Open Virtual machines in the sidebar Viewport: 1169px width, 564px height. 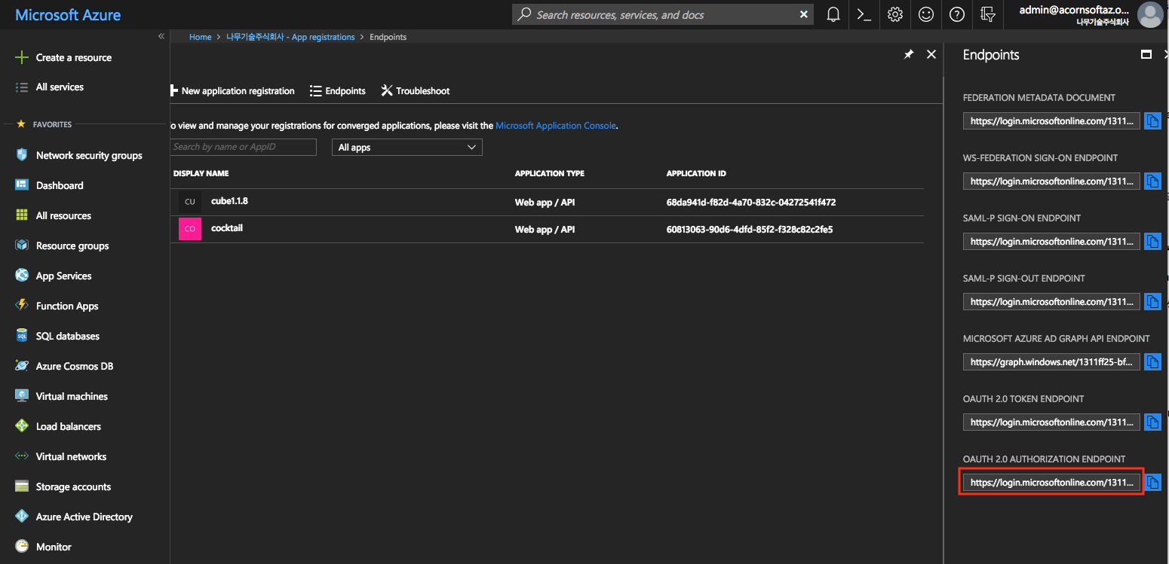[x=72, y=396]
